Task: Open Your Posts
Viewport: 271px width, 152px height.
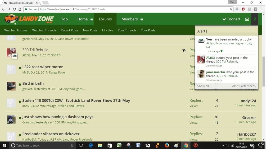Action: (148, 30)
